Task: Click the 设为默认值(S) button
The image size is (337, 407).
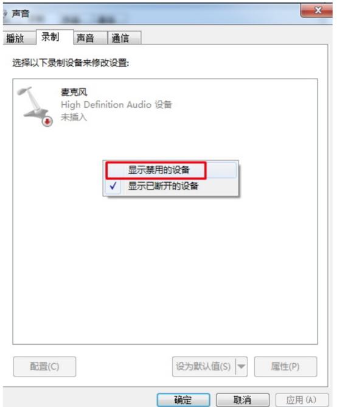Action: click(204, 367)
